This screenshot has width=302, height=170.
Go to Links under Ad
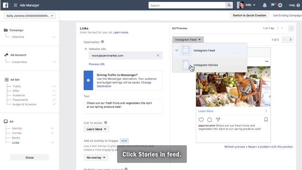(16, 143)
